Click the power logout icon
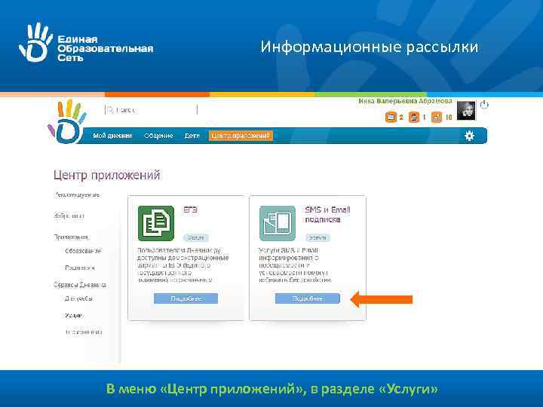The width and height of the screenshot is (543, 407). coord(484,105)
